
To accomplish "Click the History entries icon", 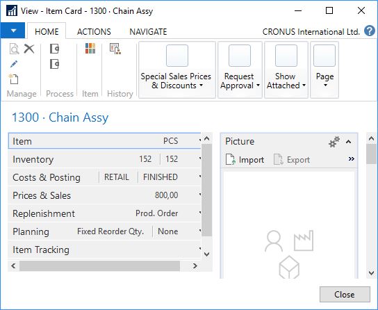I will tap(115, 49).
